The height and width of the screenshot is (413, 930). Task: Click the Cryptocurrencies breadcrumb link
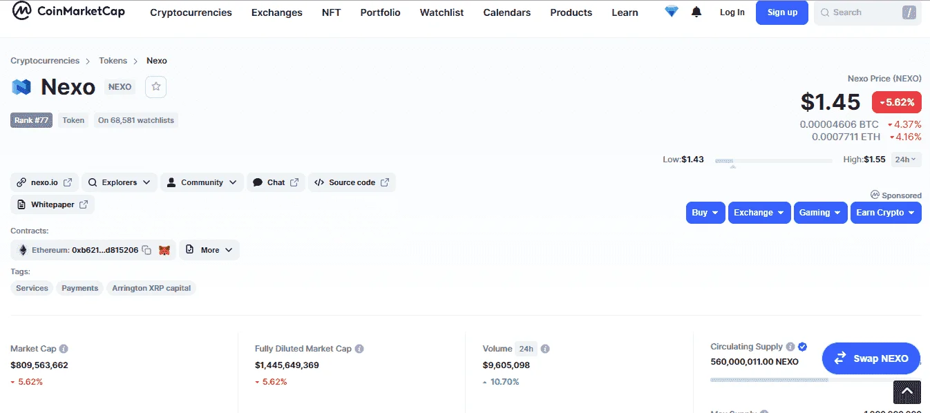pyautogui.click(x=45, y=61)
